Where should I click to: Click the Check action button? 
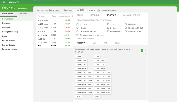(x=97, y=97)
